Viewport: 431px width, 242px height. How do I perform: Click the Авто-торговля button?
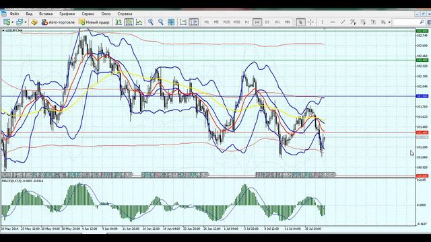click(59, 22)
